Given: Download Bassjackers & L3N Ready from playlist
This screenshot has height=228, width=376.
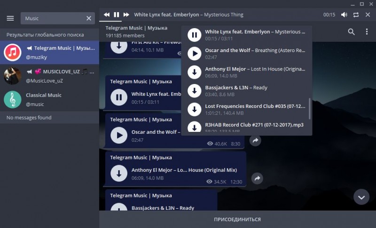Looking at the screenshot, I should point(194,91).
